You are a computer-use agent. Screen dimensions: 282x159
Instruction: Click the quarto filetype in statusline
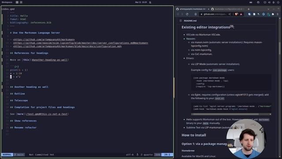(x=148, y=155)
